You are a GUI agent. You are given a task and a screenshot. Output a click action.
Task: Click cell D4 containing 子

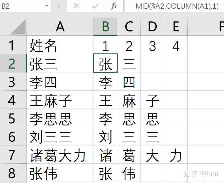click(x=153, y=100)
